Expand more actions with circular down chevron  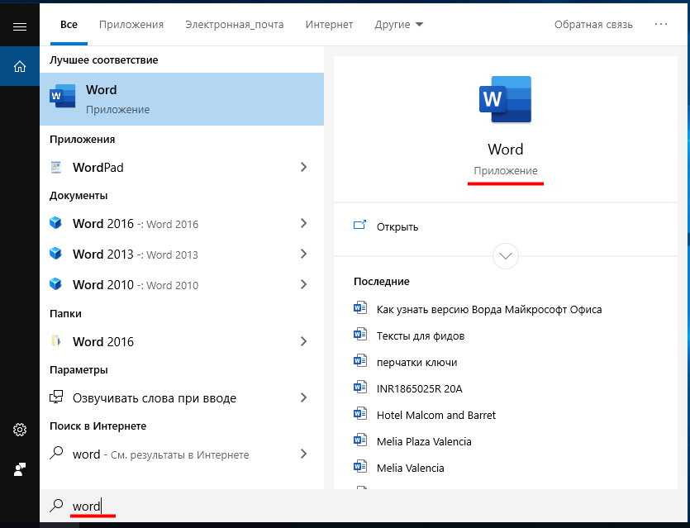point(506,256)
